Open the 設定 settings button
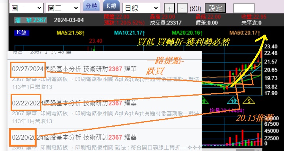The image size is (284, 151). 215,8
